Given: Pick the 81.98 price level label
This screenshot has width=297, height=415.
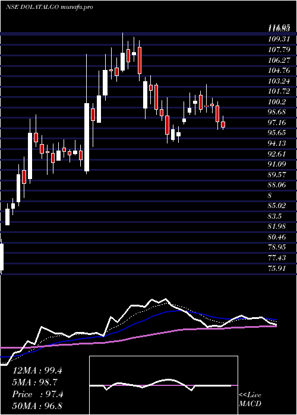Looking at the screenshot, I should [x=277, y=226].
